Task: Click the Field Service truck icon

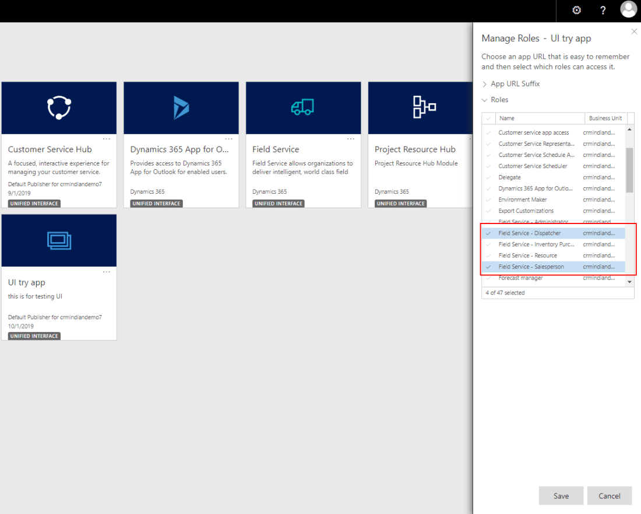Action: click(303, 108)
